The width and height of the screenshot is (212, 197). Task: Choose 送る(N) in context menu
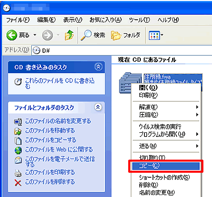coord(166,146)
